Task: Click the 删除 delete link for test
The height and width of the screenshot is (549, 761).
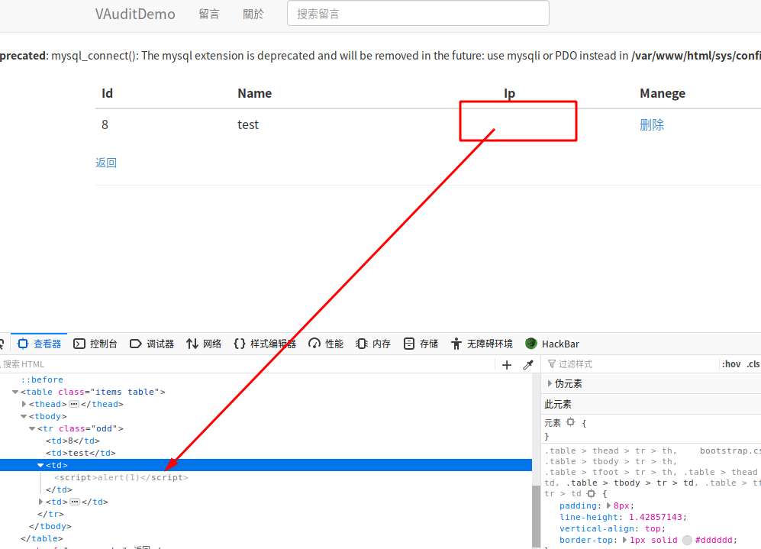Action: [x=651, y=125]
